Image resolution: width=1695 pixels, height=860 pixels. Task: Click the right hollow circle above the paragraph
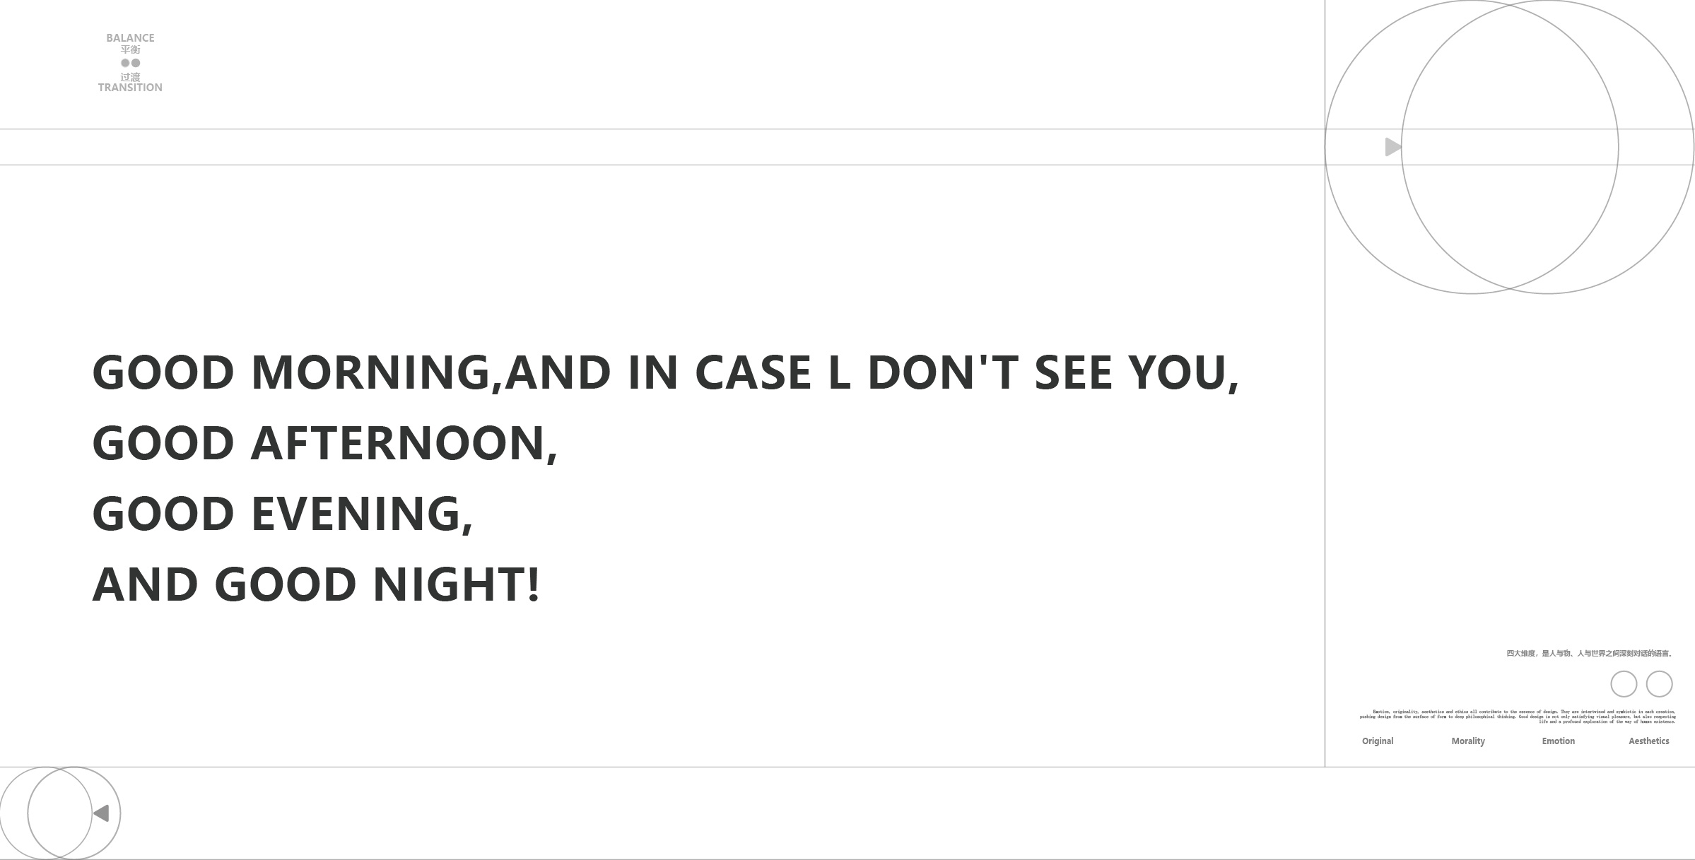pos(1659,684)
